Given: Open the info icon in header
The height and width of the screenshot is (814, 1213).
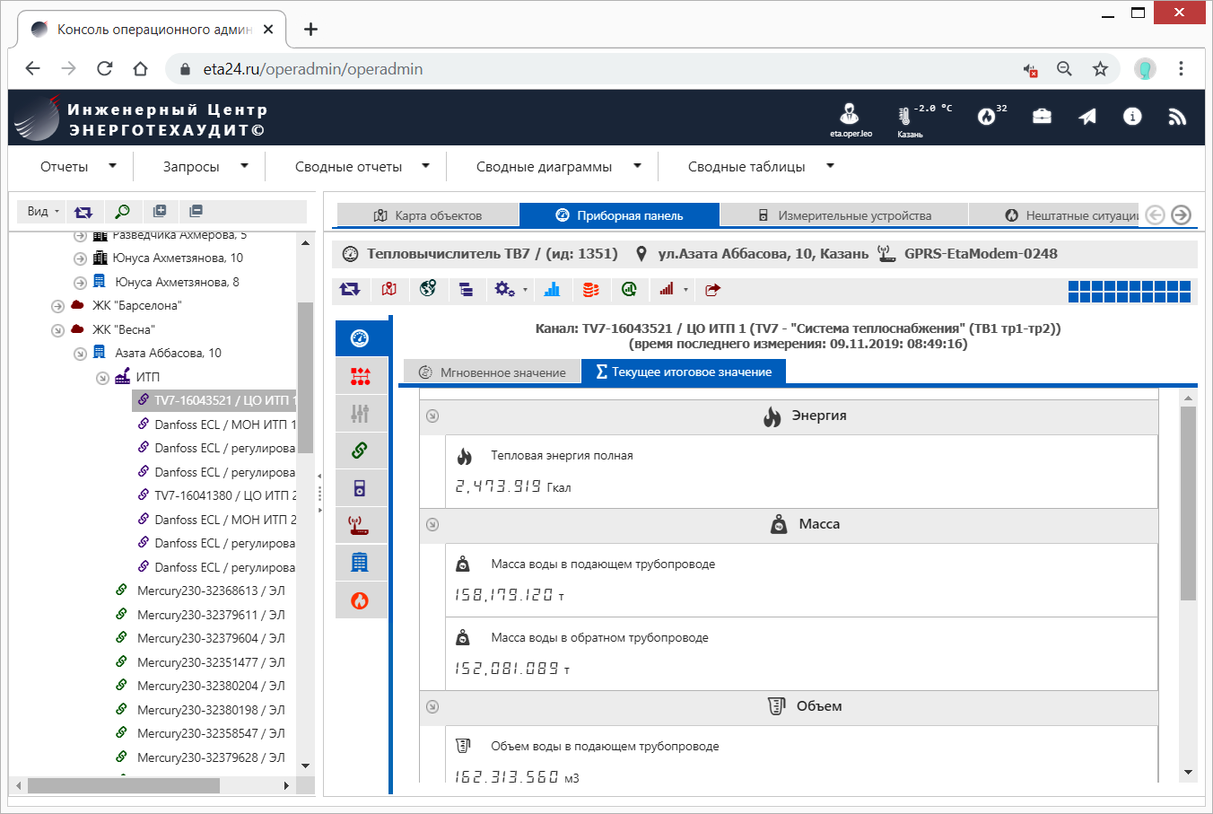Looking at the screenshot, I should point(1132,117).
